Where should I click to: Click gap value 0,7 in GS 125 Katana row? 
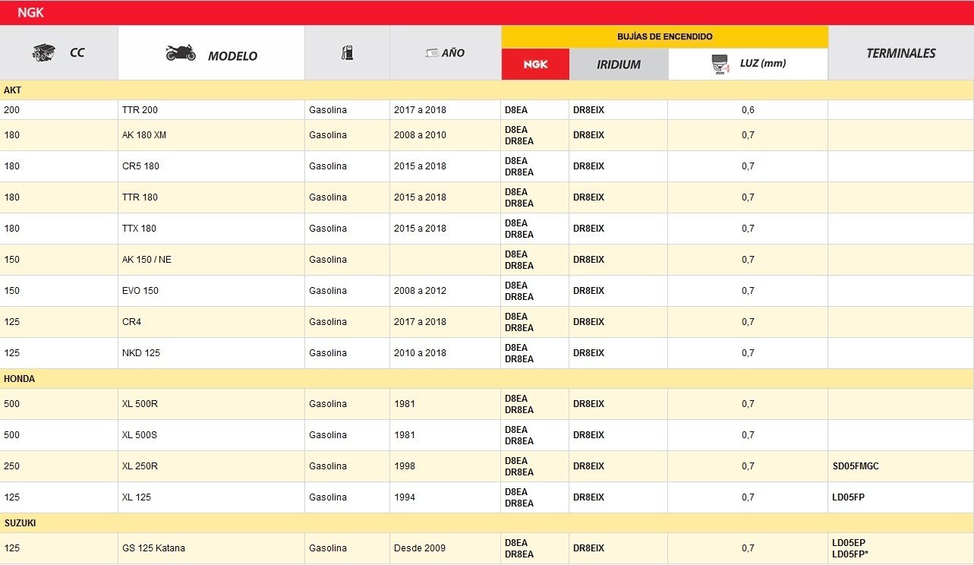point(748,548)
